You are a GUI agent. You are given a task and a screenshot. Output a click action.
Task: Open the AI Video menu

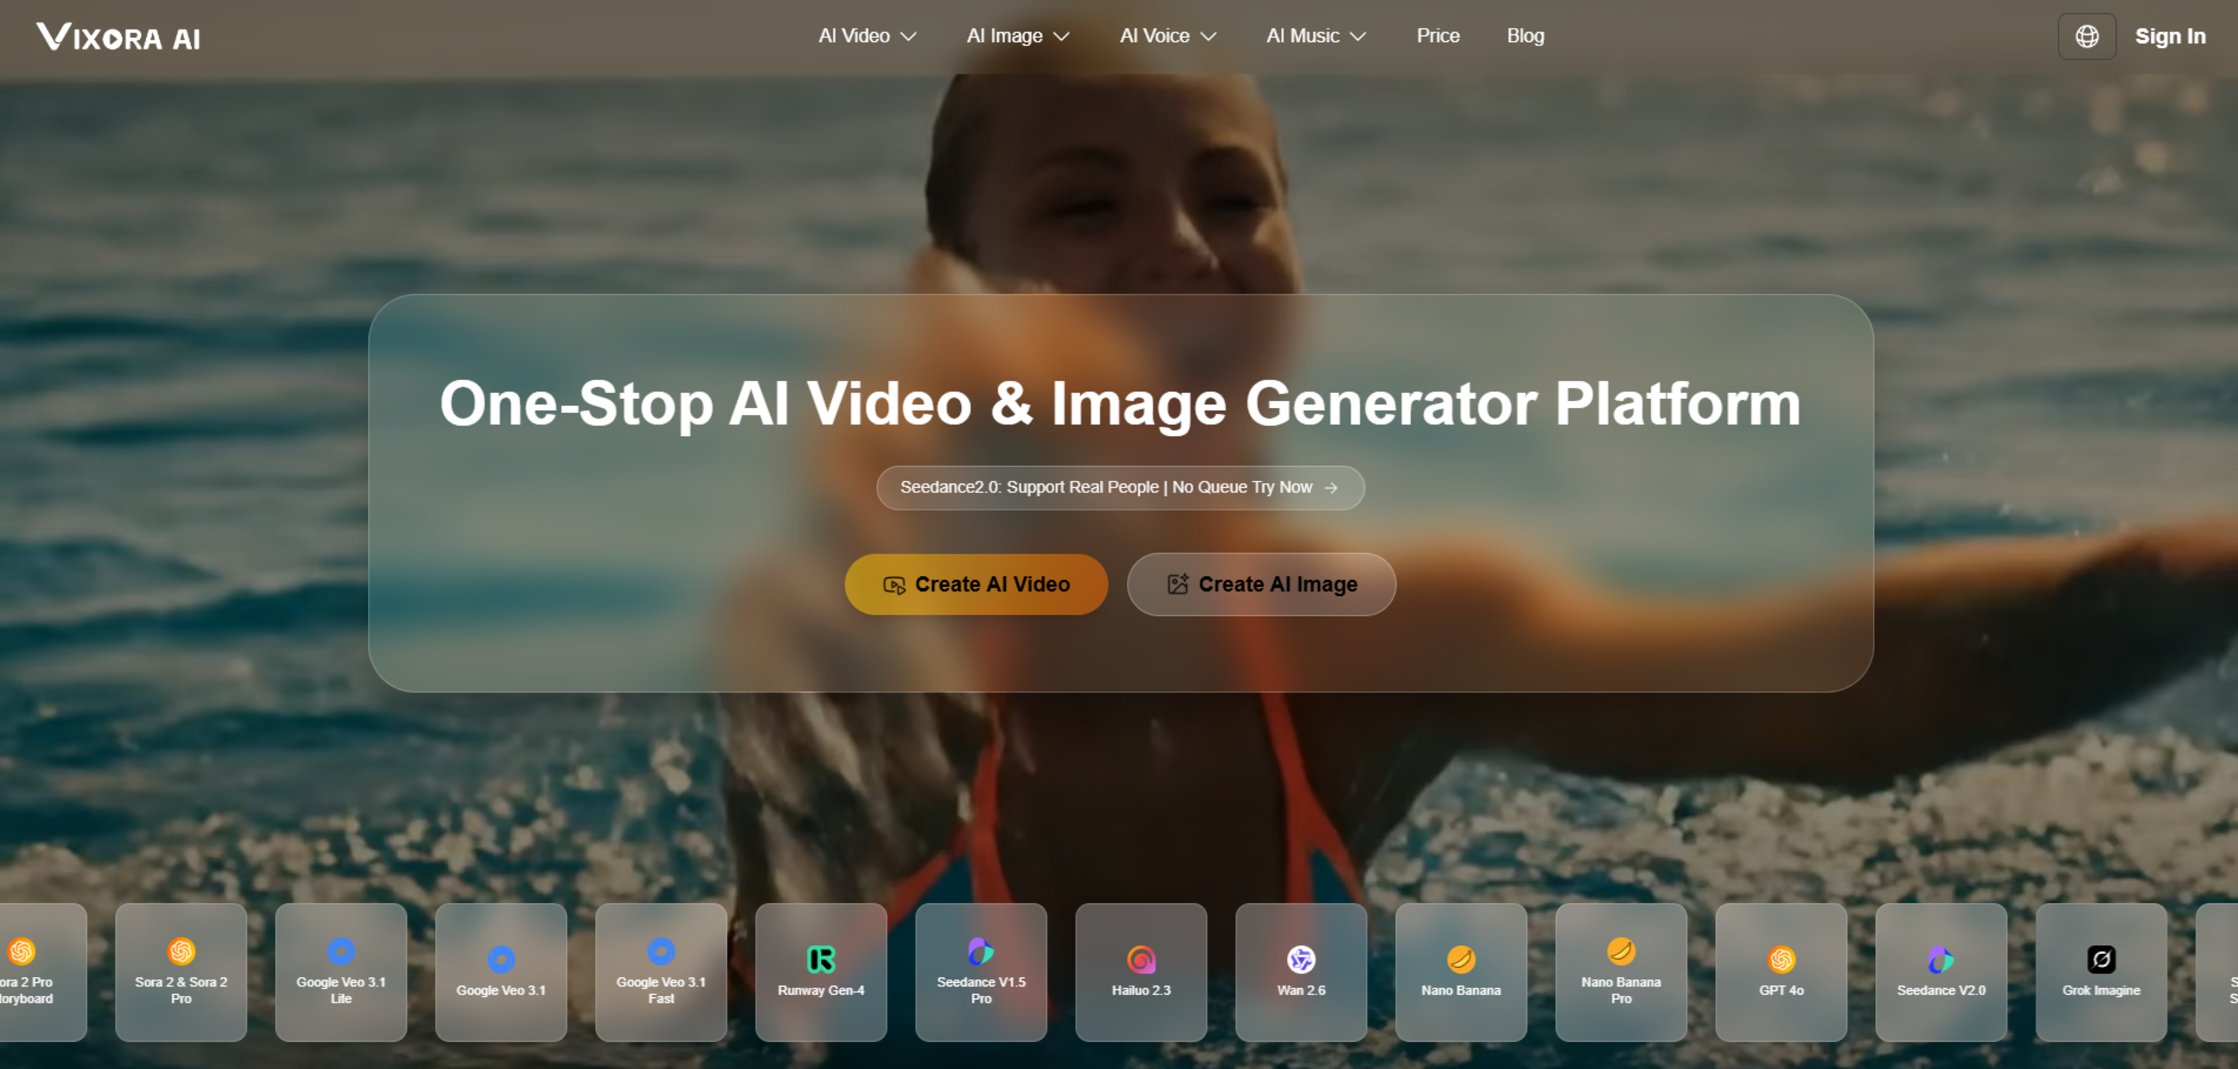click(x=867, y=37)
